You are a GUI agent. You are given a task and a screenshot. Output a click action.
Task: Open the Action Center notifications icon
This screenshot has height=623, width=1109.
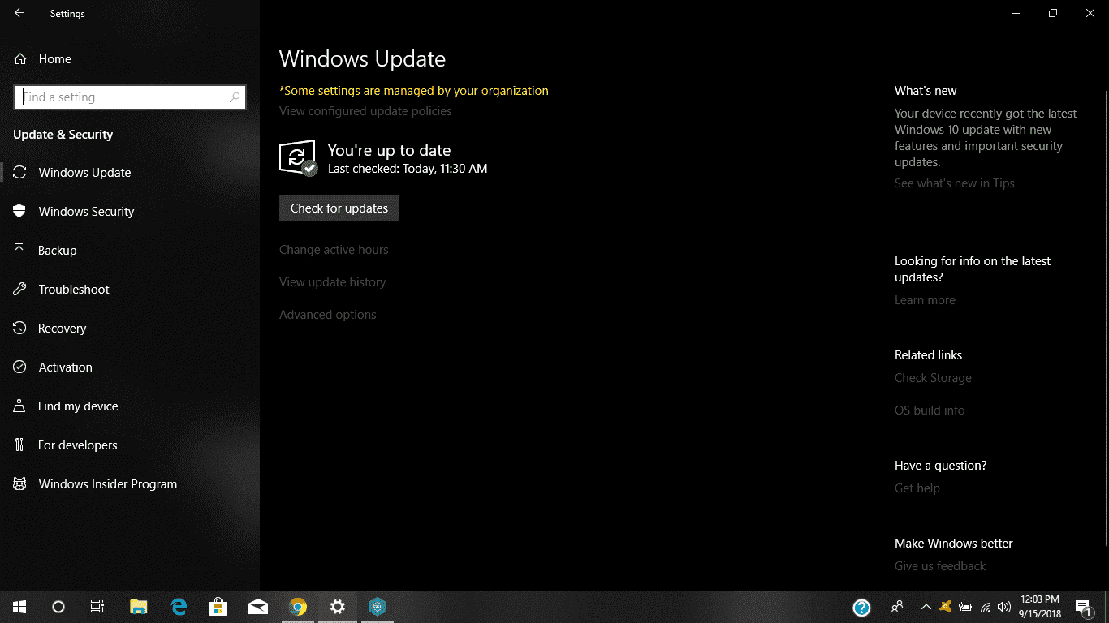(1085, 607)
